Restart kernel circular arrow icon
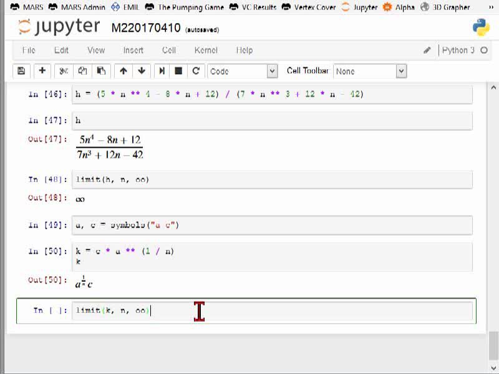The image size is (499, 374). [196, 71]
